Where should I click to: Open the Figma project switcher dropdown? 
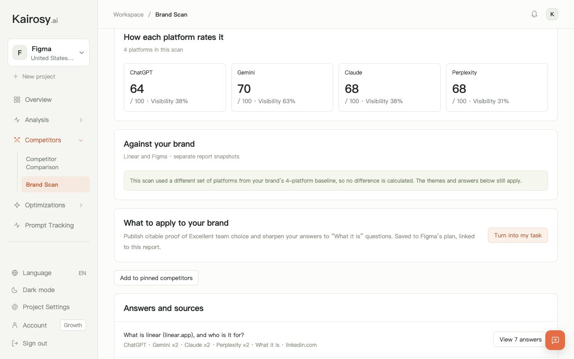48,53
